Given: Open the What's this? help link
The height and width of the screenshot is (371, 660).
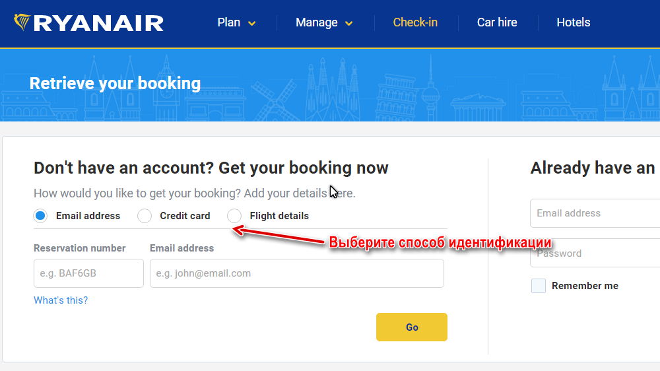Looking at the screenshot, I should coord(61,300).
